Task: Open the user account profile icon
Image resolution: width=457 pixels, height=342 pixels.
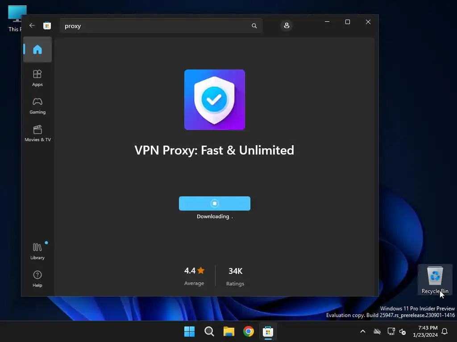Action: pyautogui.click(x=287, y=25)
